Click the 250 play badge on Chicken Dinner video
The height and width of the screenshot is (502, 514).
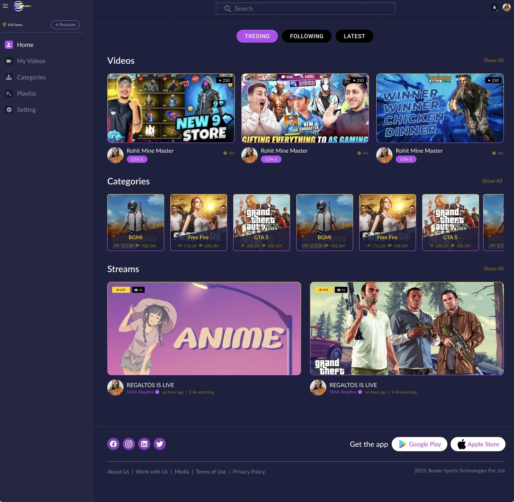(x=493, y=80)
